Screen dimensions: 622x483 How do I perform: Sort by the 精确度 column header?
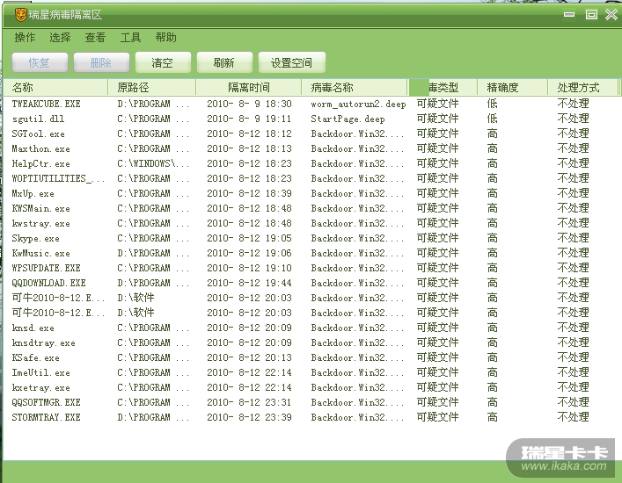point(512,88)
